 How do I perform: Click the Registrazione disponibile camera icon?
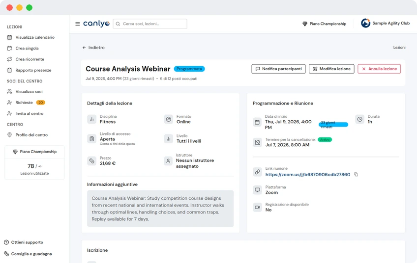[257, 207]
